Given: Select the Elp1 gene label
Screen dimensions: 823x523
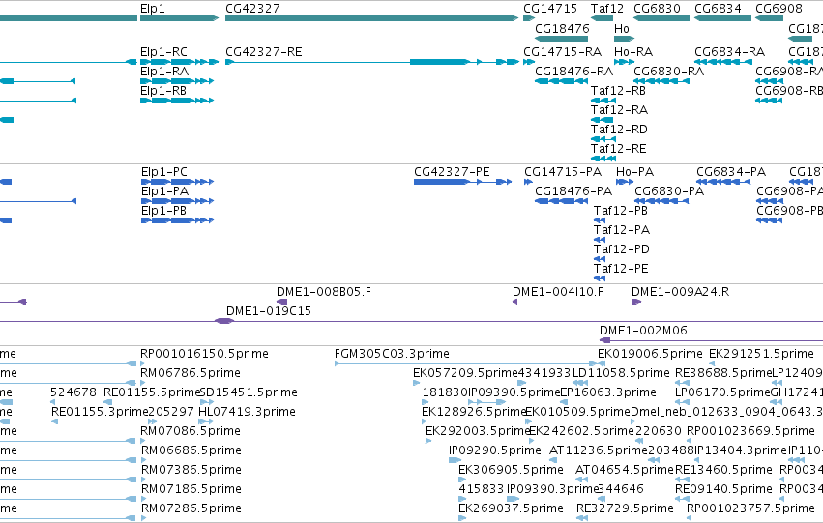Looking at the screenshot, I should pos(152,9).
